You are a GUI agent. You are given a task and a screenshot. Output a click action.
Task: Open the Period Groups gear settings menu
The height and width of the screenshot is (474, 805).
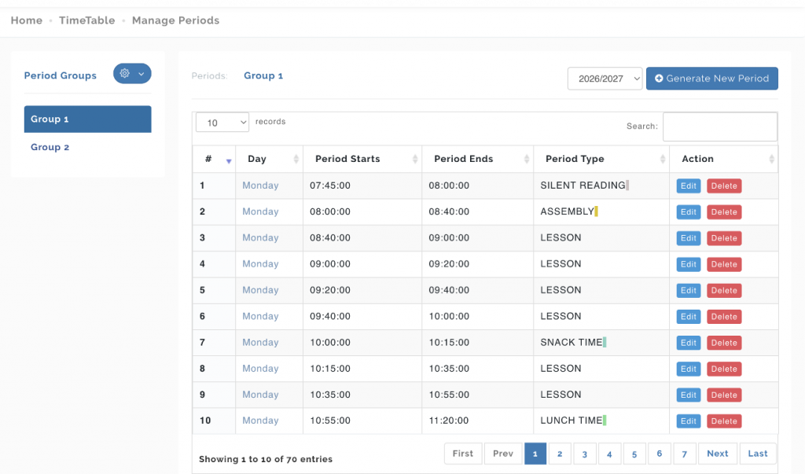(x=131, y=74)
